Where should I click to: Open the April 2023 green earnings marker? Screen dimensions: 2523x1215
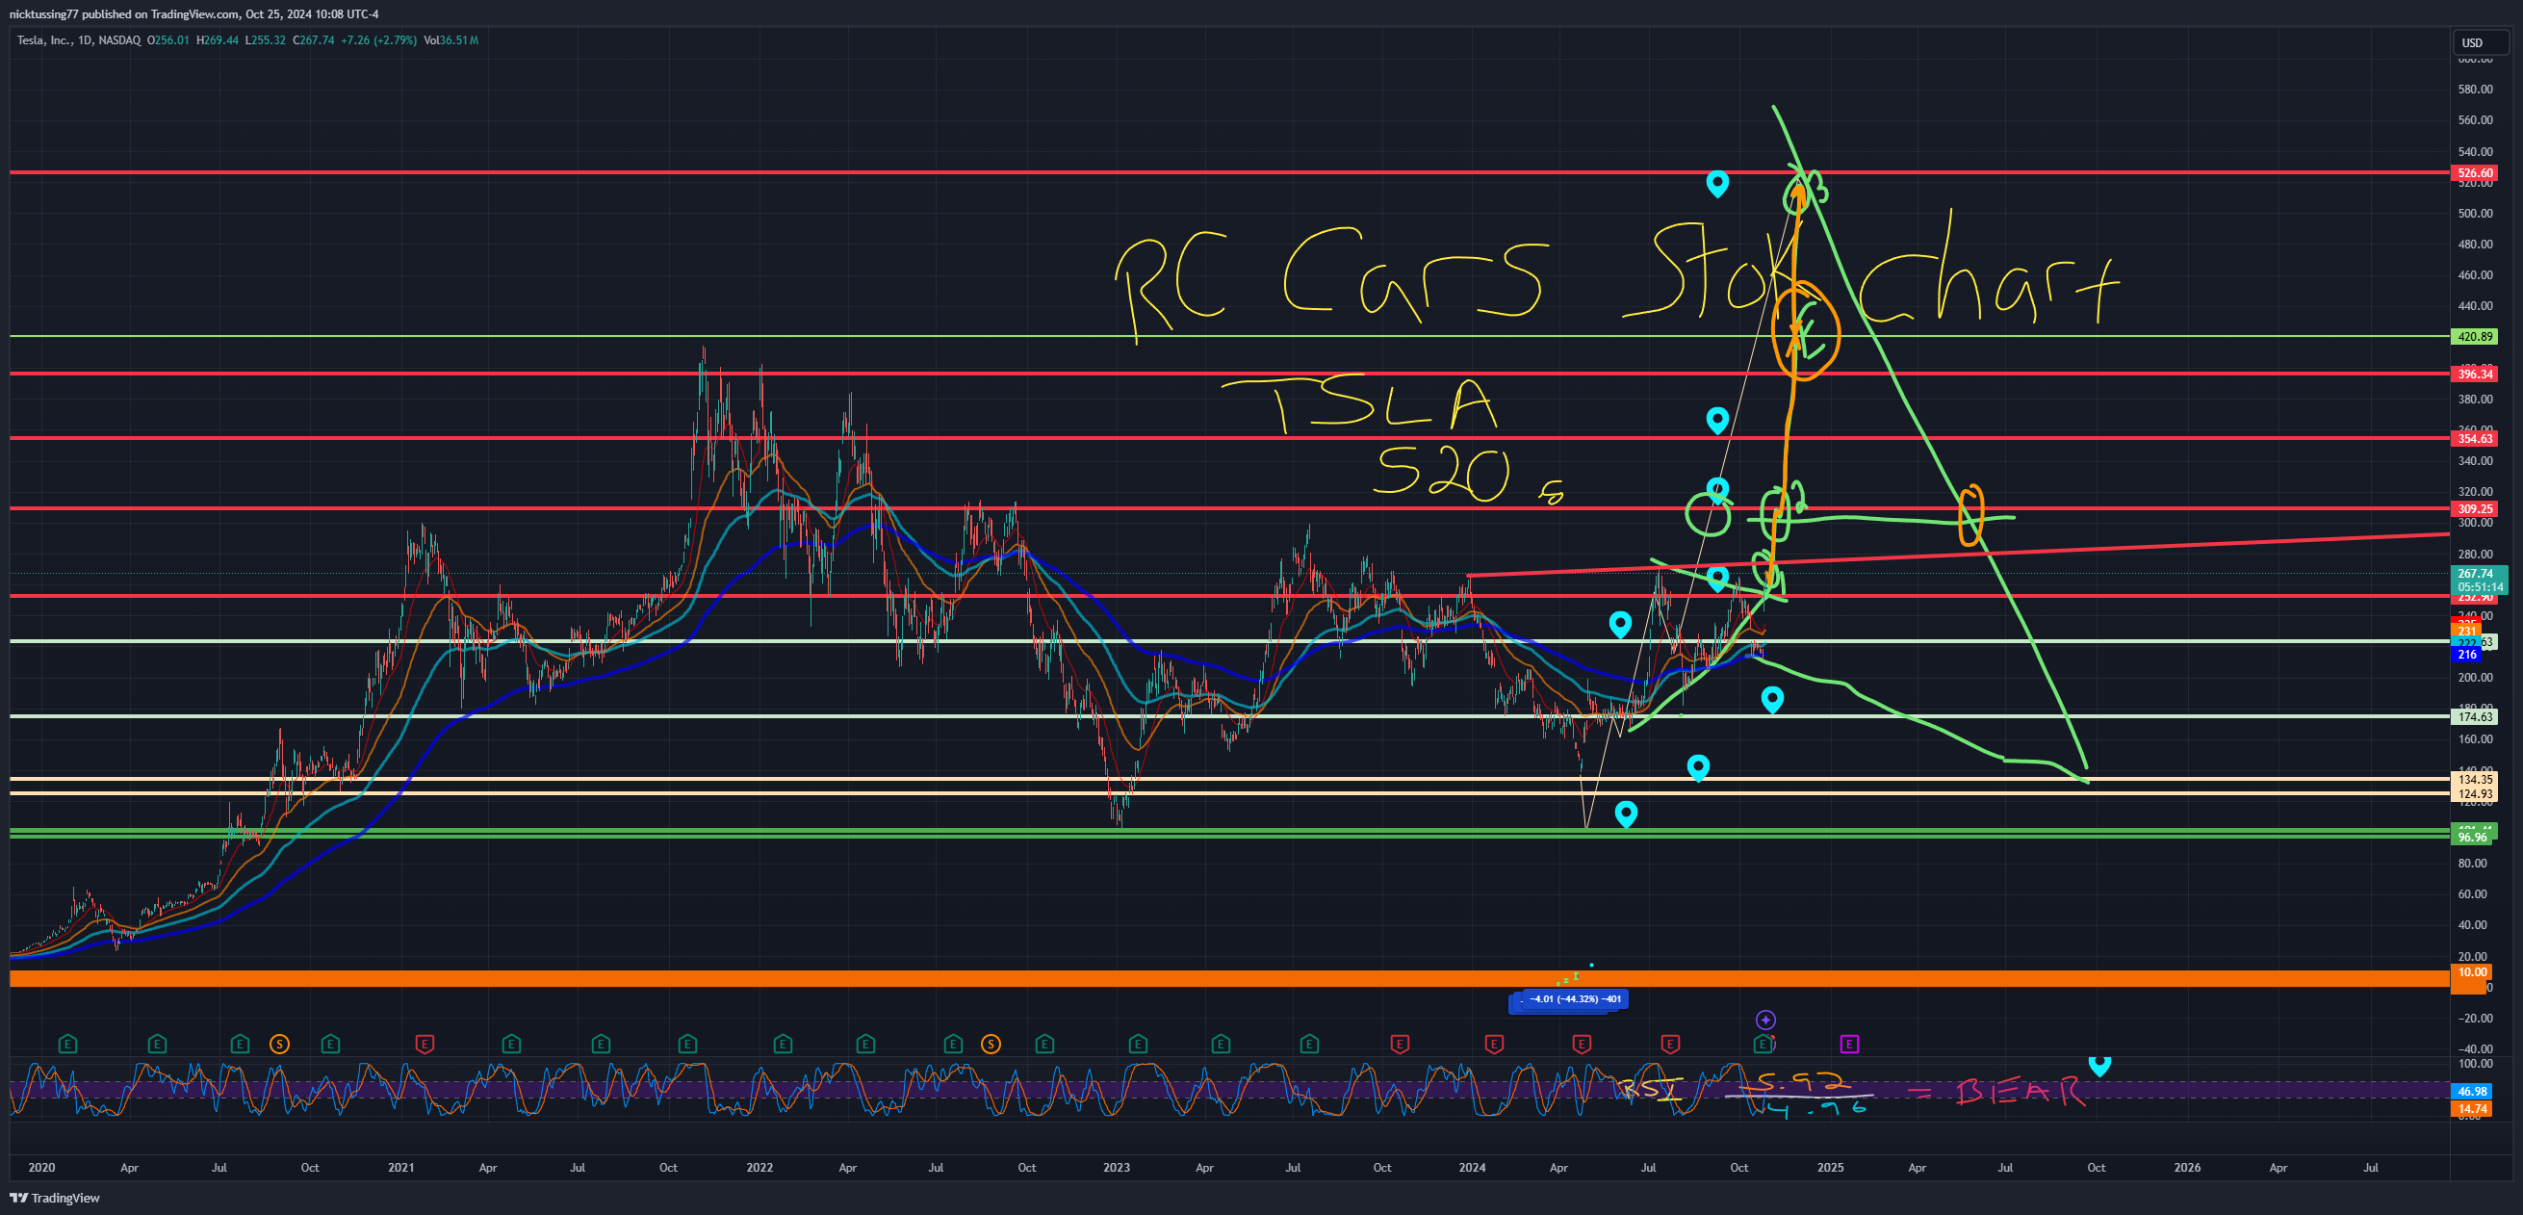click(1221, 1045)
